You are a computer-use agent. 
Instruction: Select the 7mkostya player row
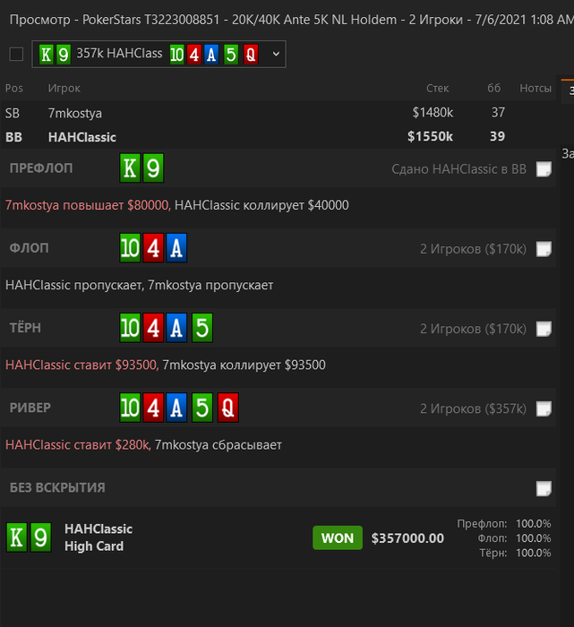pos(278,113)
